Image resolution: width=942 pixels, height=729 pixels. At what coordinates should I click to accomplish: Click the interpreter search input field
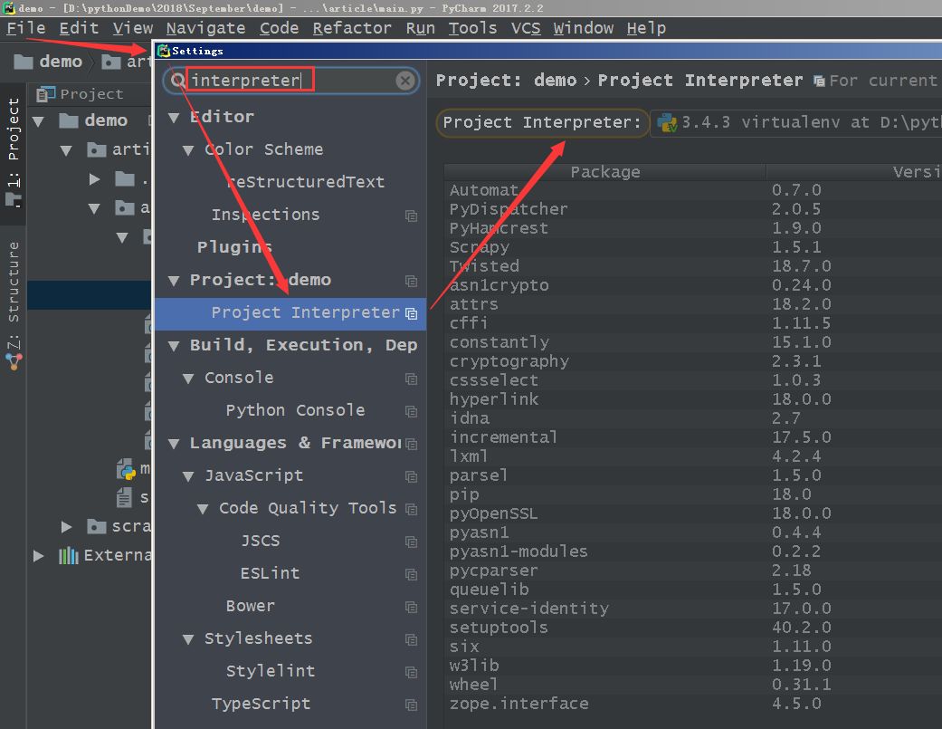291,81
